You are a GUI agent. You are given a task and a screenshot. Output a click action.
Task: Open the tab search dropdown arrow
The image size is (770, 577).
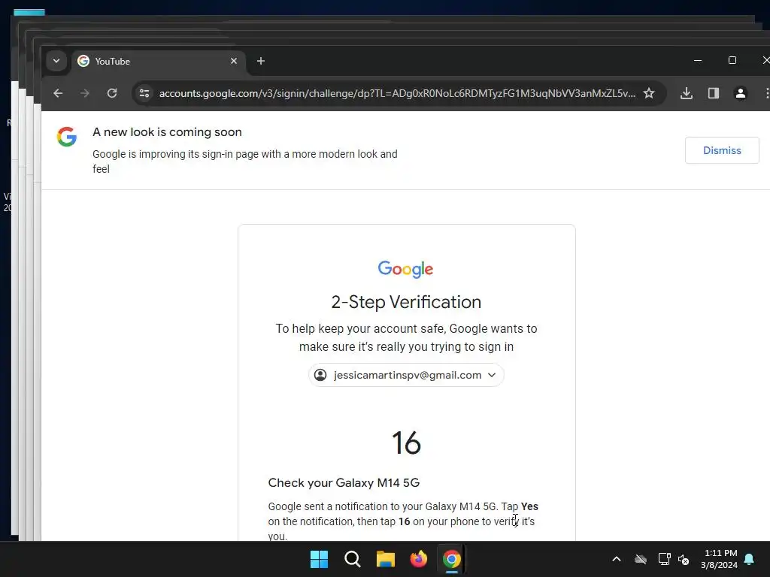[56, 62]
